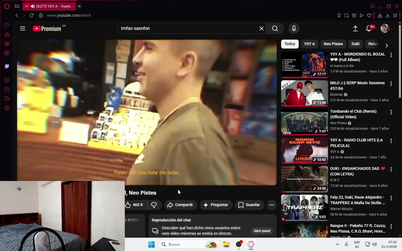This screenshot has width=402, height=251.
Task: Open File Explorer from the taskbar
Action: [226, 245]
